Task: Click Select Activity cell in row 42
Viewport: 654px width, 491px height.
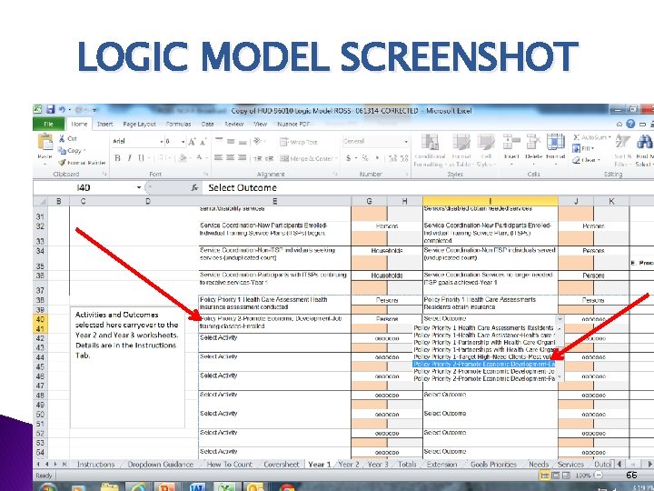Action: coord(275,342)
